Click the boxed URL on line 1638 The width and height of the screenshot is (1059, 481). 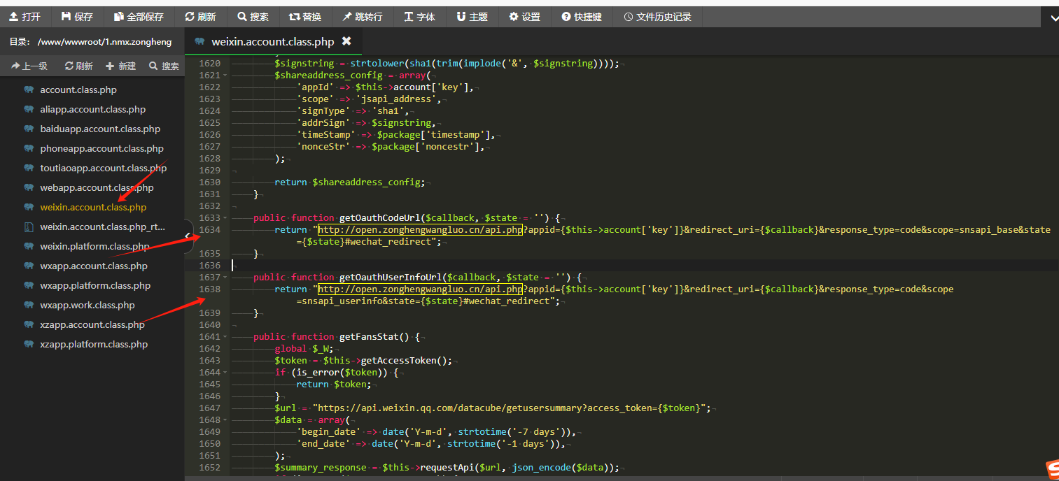coord(420,289)
